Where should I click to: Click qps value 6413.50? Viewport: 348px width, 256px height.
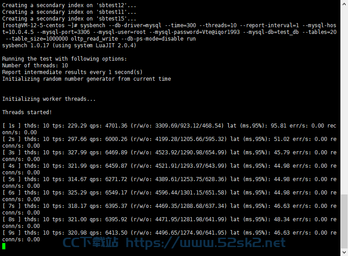coord(116,233)
